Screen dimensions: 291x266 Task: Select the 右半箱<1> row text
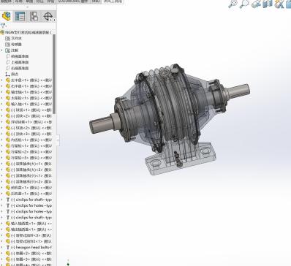point(31,86)
